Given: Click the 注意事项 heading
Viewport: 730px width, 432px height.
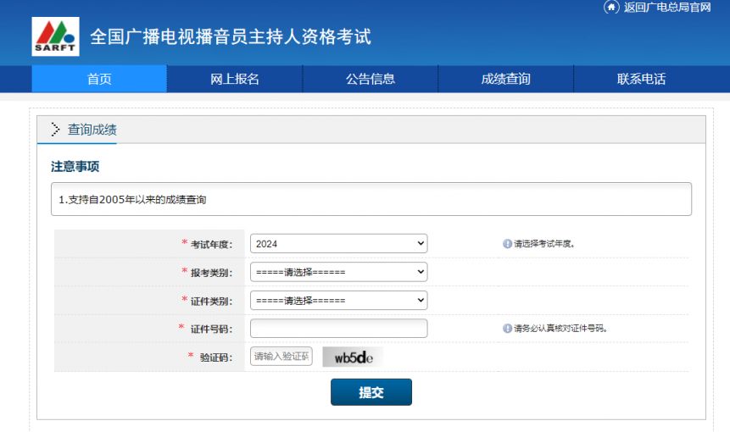Looking at the screenshot, I should (75, 167).
